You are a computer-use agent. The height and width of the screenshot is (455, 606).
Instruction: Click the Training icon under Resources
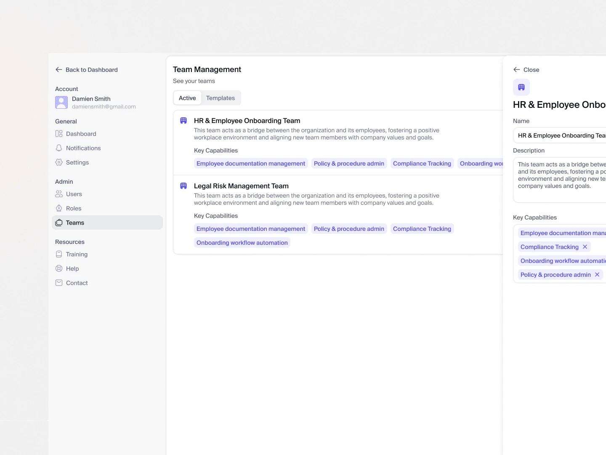click(x=59, y=254)
